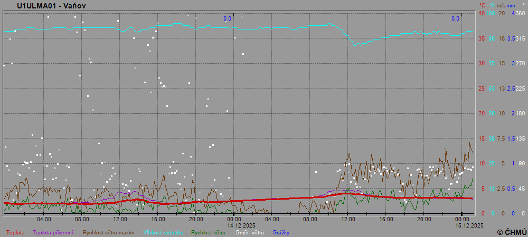
Task: Click the cyan 100 humidity axis value
Action: coord(491,13)
